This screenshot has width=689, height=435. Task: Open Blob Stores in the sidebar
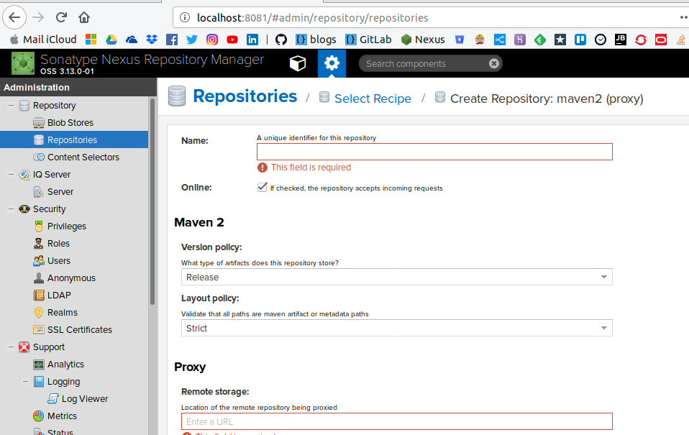coord(70,122)
